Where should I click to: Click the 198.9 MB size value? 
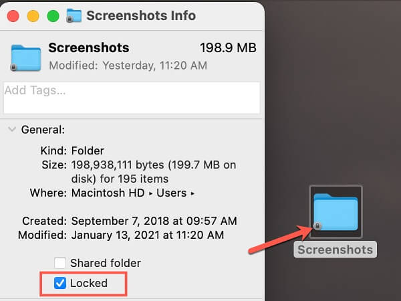click(228, 48)
